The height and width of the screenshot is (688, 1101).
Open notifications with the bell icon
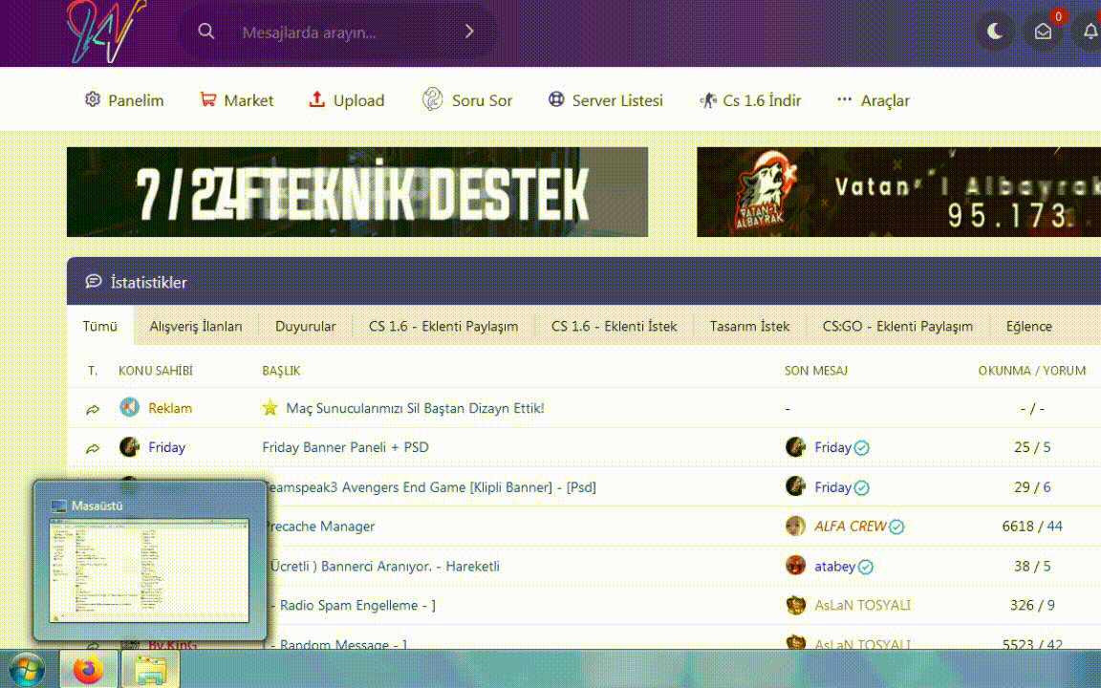pos(1090,32)
